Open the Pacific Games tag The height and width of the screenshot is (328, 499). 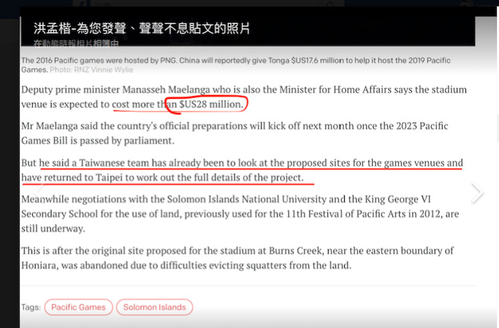pyautogui.click(x=78, y=307)
